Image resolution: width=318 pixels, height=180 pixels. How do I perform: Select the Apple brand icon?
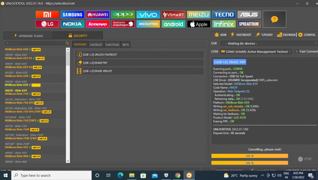[199, 24]
